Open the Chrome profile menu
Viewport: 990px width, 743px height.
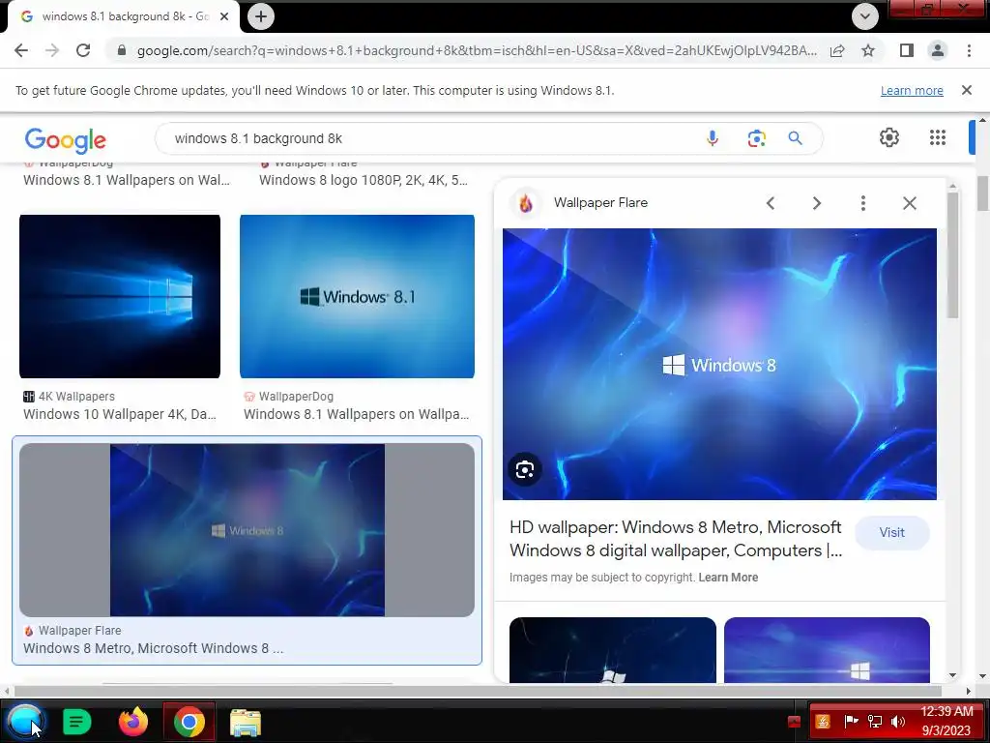938,50
